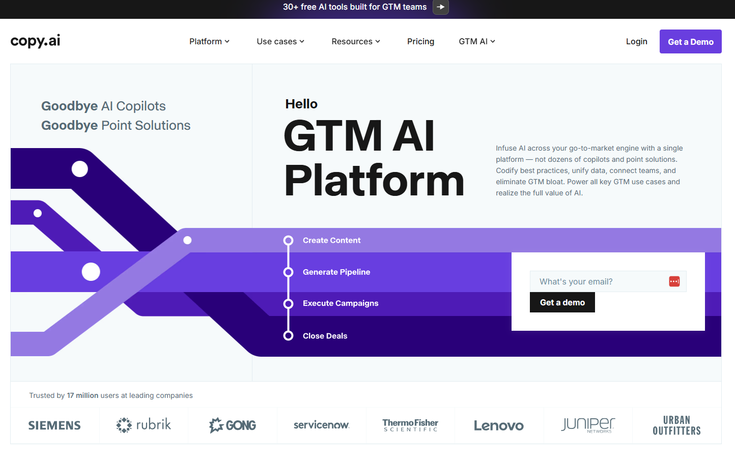Open the Pricing page
Image resolution: width=735 pixels, height=460 pixels.
click(420, 42)
